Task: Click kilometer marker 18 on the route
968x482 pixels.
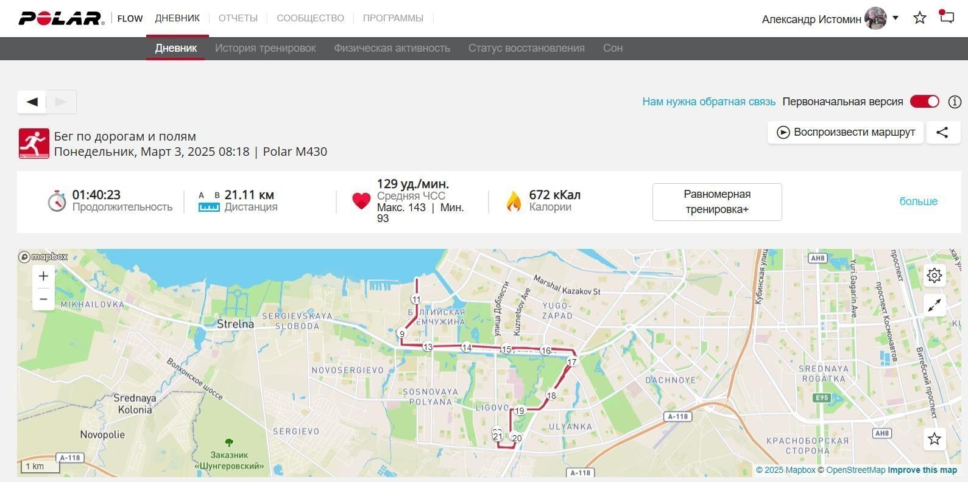Action: point(551,395)
